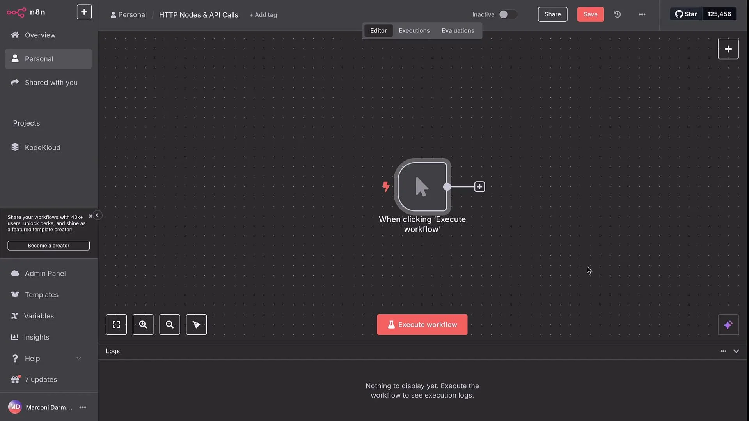Image resolution: width=749 pixels, height=421 pixels.
Task: Click workflow name HTTP Nodes & API Calls
Action: (x=199, y=15)
